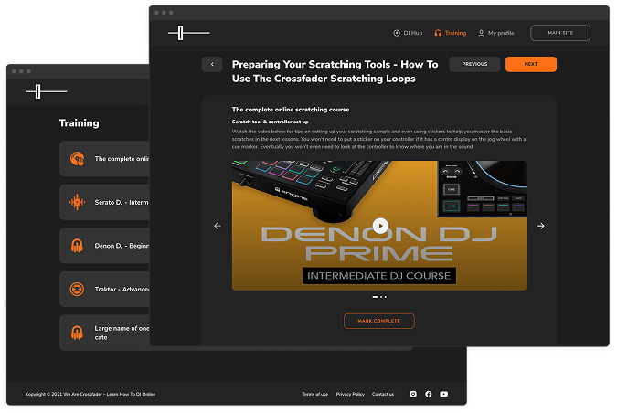
Task: Click the headphones icon for Denon DJ
Action: coord(77,246)
